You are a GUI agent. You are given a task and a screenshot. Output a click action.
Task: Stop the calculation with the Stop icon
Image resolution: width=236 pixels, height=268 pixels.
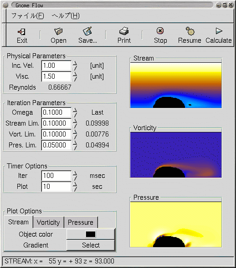click(160, 31)
